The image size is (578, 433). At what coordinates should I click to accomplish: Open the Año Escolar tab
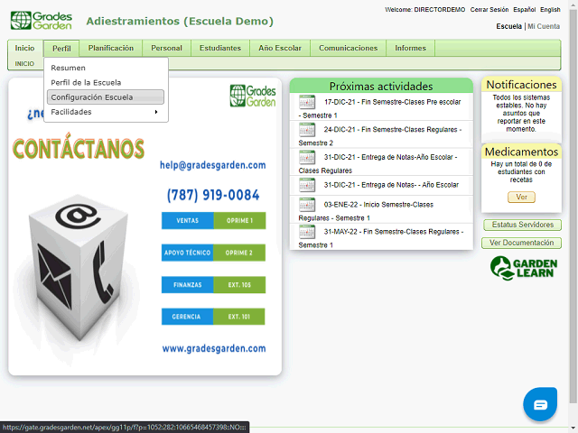[x=280, y=48]
